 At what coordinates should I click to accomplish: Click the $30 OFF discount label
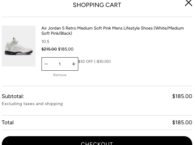pyautogui.click(x=94, y=62)
